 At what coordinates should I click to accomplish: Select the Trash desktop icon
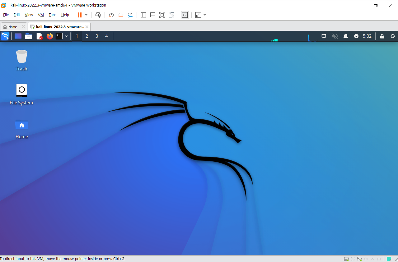tap(21, 60)
